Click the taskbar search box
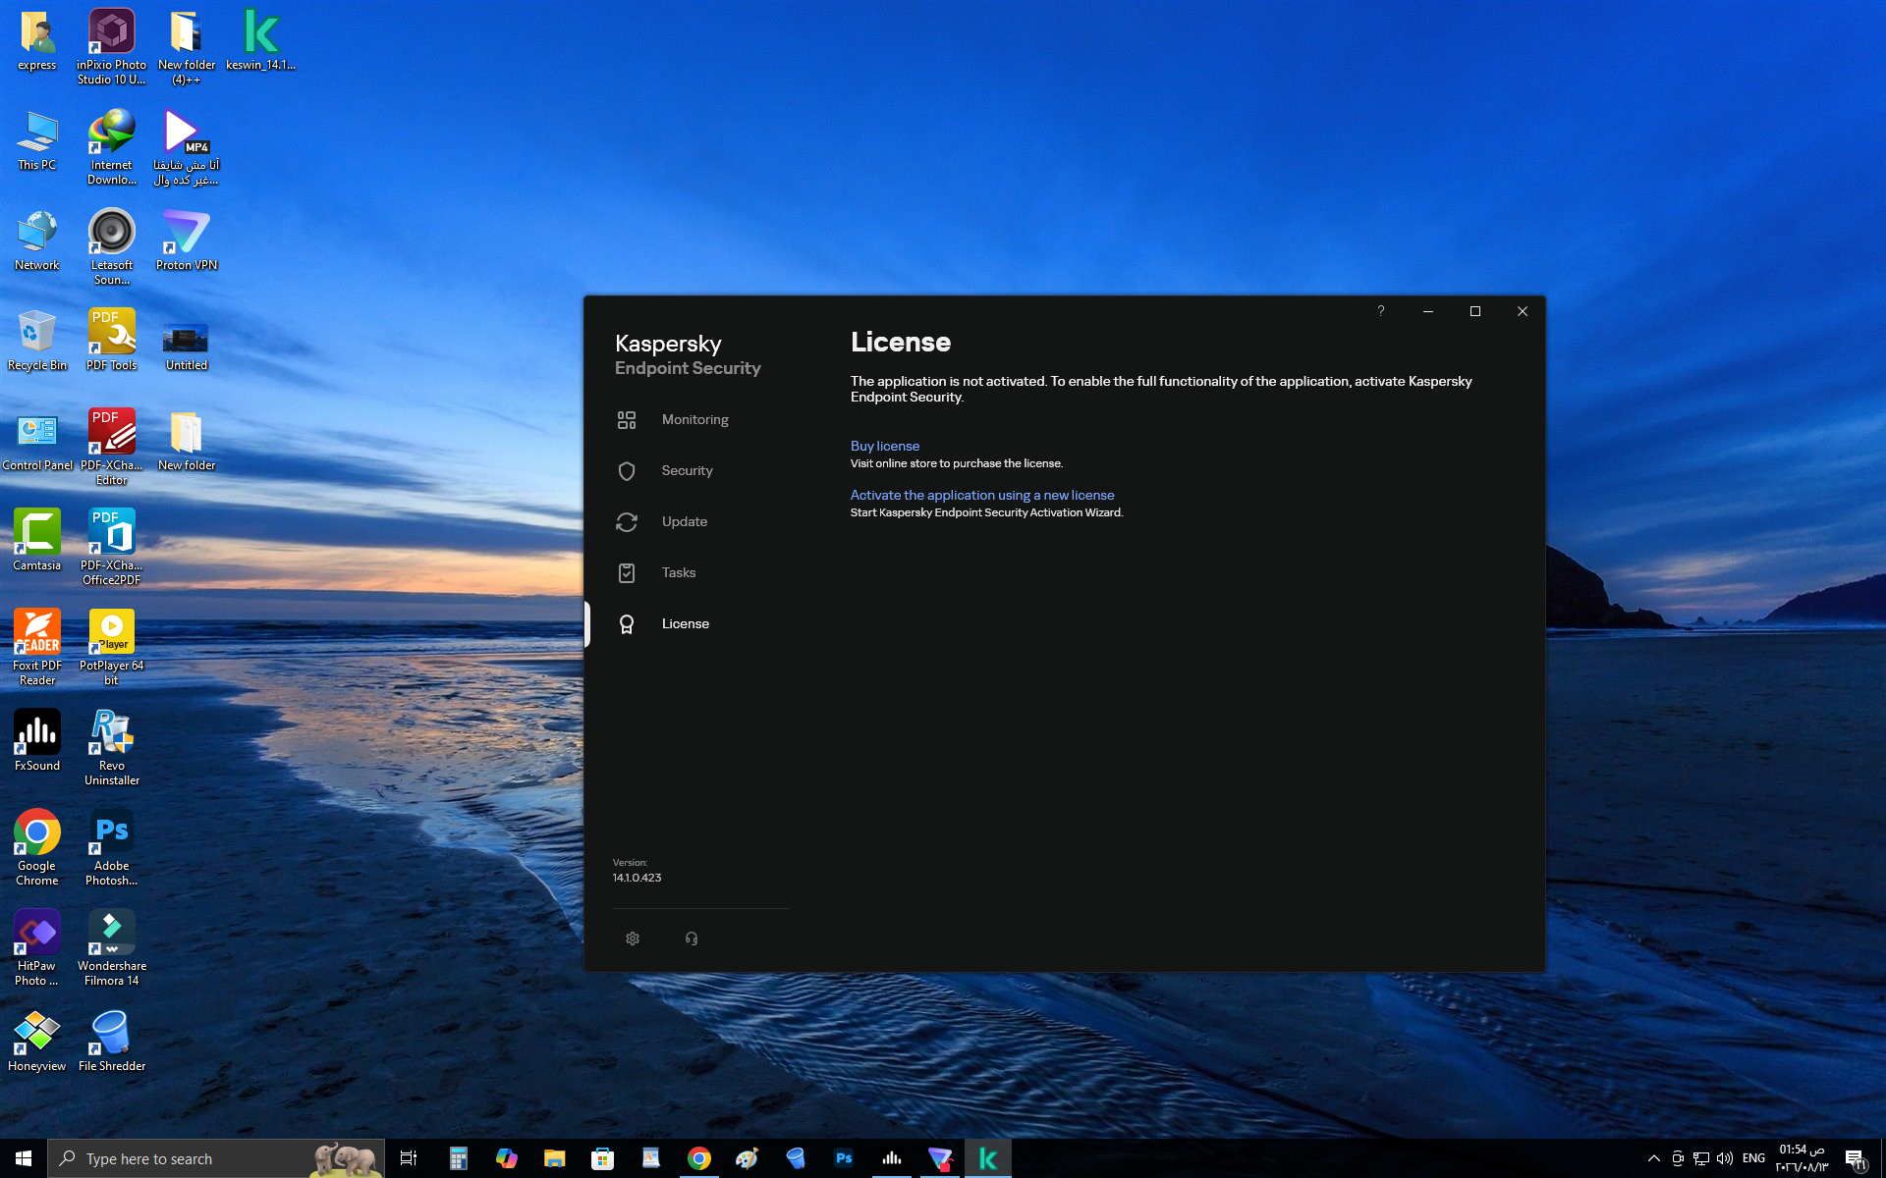Viewport: 1886px width, 1178px height. pos(216,1158)
